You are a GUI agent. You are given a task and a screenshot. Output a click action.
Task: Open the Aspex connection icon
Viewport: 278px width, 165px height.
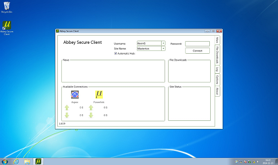75,94
